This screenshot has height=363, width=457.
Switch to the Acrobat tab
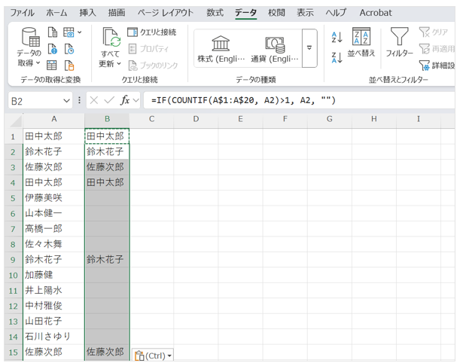tap(376, 13)
